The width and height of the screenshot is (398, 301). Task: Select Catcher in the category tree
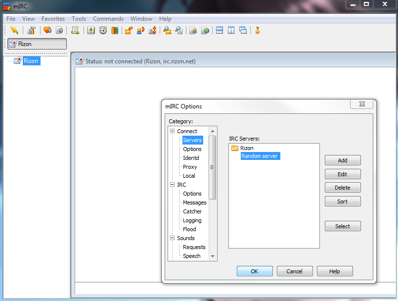pyautogui.click(x=192, y=211)
